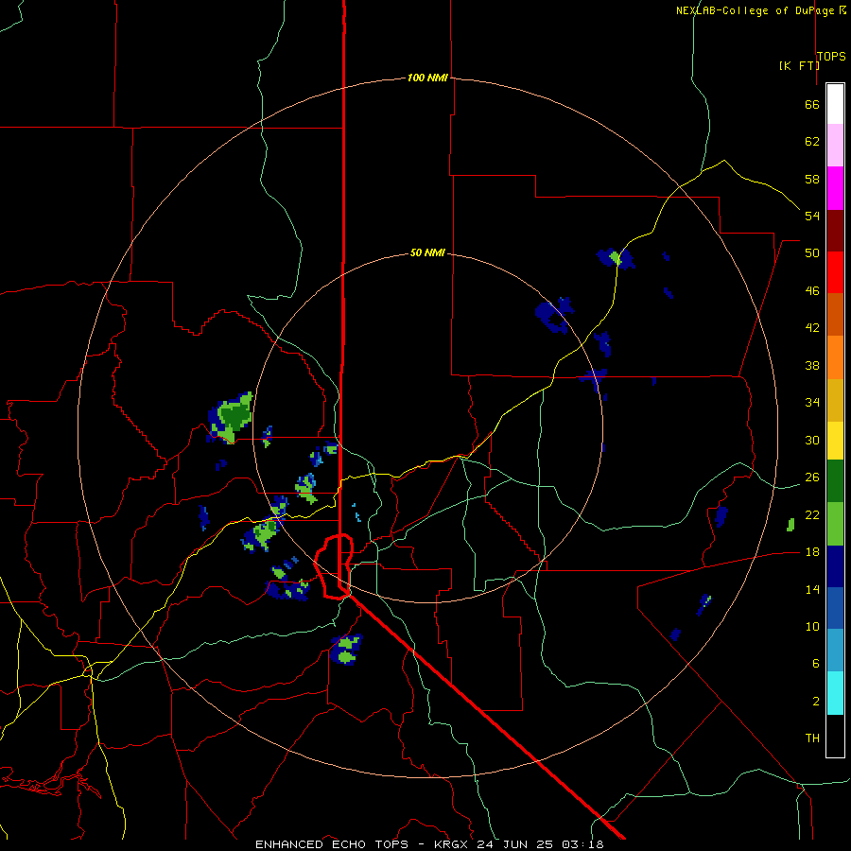
Task: Click the 66 value on the scale
Action: pos(812,105)
